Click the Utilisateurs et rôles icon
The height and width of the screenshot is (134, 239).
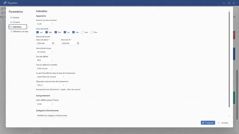coord(11,32)
